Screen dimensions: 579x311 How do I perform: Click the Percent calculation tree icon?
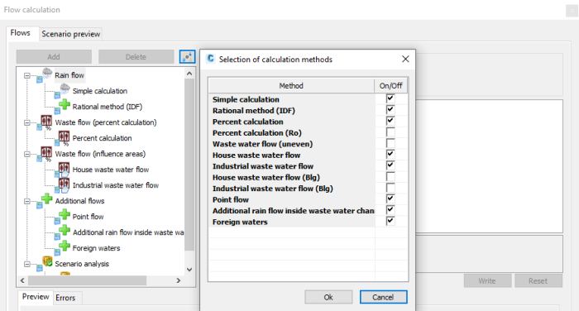click(64, 136)
